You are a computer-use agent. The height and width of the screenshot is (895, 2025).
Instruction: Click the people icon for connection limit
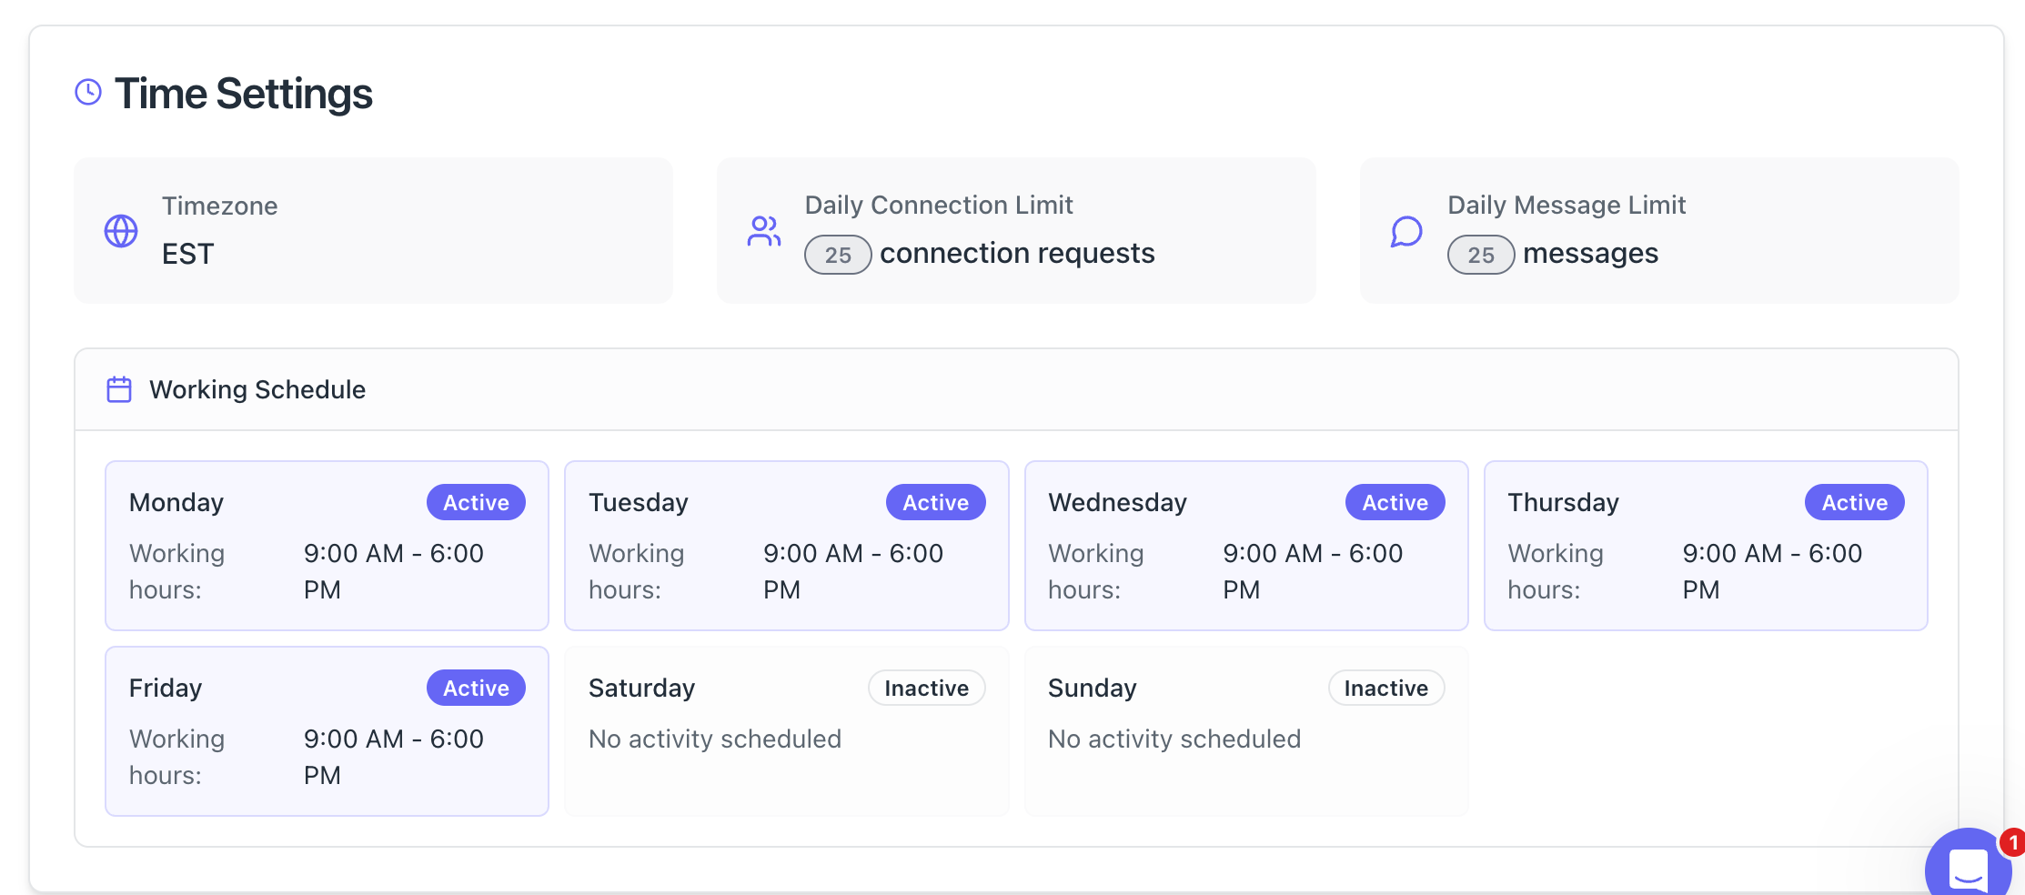point(763,231)
